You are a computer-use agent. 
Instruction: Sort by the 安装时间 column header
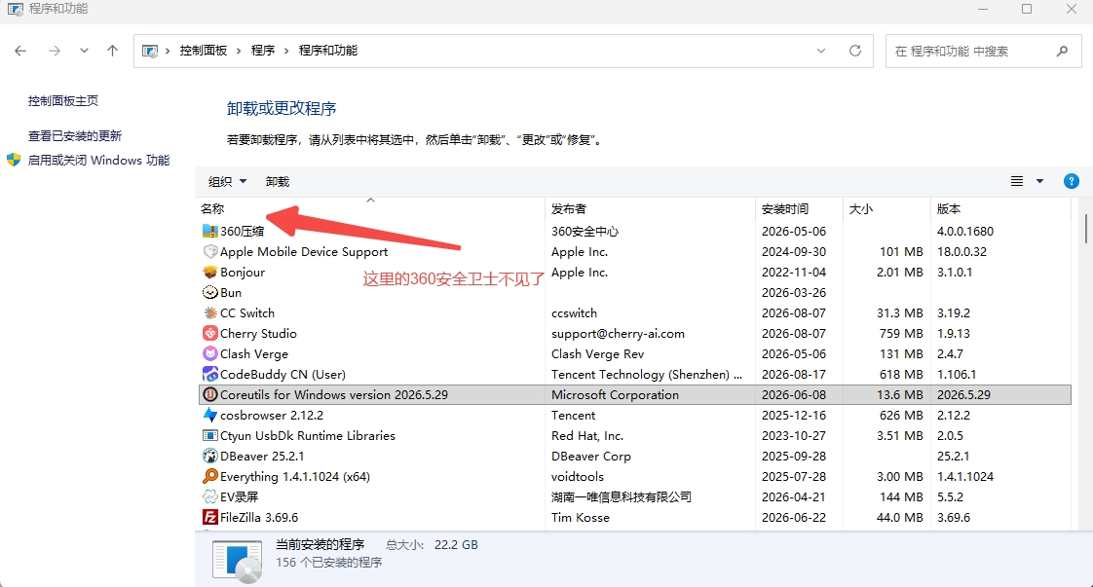800,208
